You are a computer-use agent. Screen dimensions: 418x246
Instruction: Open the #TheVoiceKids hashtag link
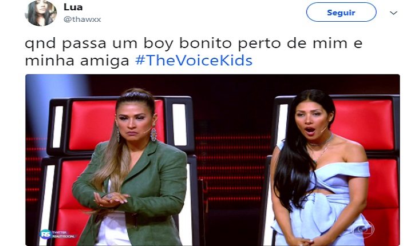194,60
